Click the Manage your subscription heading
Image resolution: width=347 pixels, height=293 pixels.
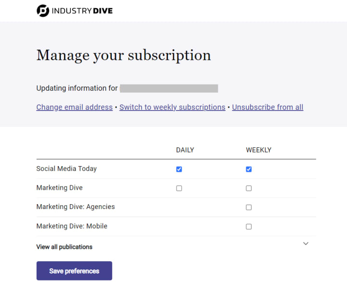tap(124, 56)
